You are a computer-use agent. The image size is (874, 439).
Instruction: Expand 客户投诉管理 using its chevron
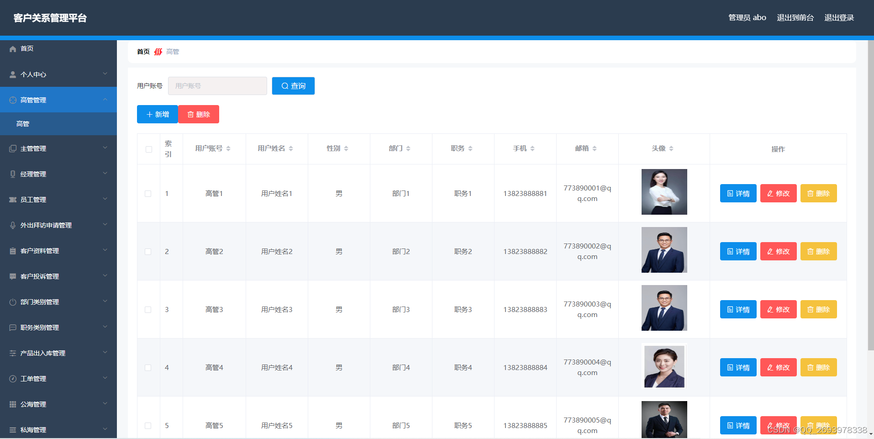(x=105, y=275)
